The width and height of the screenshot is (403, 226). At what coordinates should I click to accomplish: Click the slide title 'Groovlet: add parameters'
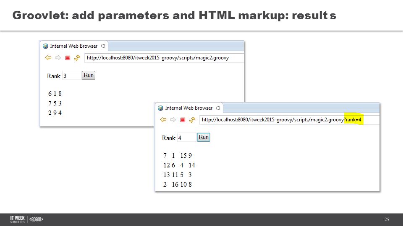tap(174, 15)
